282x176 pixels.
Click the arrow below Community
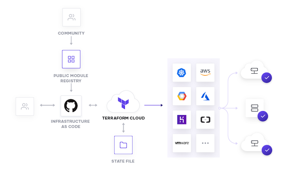[71, 41]
